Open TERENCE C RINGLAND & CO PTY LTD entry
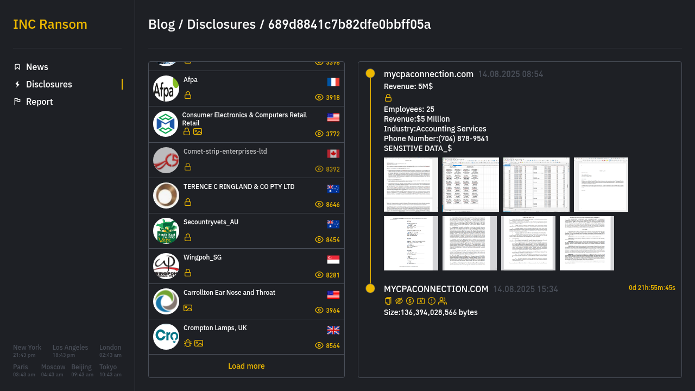Screen dimensions: 695x391 pos(247,195)
